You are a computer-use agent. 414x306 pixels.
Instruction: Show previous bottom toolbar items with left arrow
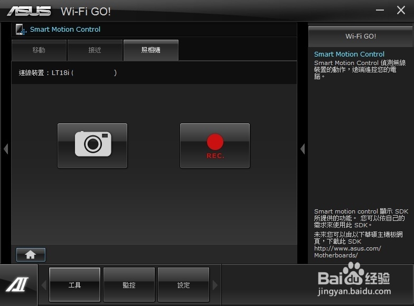point(44,285)
